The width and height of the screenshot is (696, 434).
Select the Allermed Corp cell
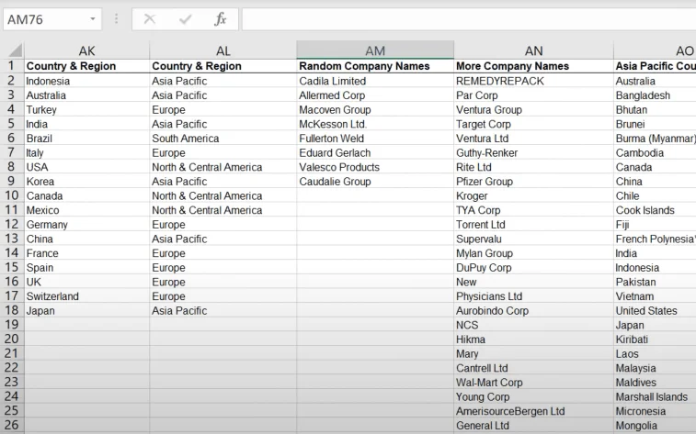pyautogui.click(x=375, y=95)
